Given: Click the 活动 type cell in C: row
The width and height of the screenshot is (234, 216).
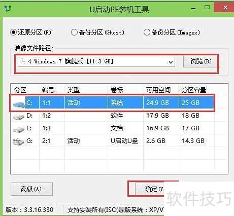Looking at the screenshot, I should (x=86, y=102).
